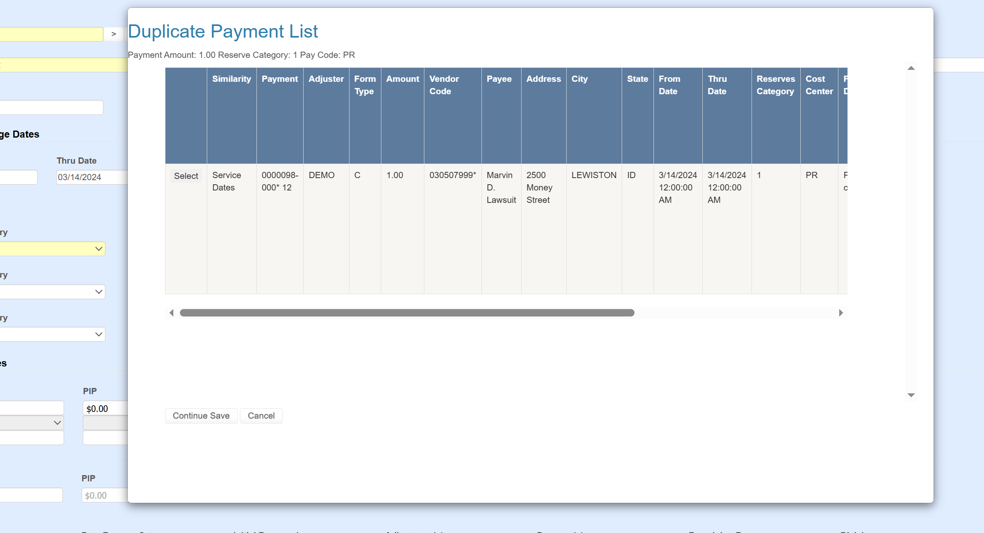Click the lower disabled PIP $0.00 field

pyautogui.click(x=105, y=495)
